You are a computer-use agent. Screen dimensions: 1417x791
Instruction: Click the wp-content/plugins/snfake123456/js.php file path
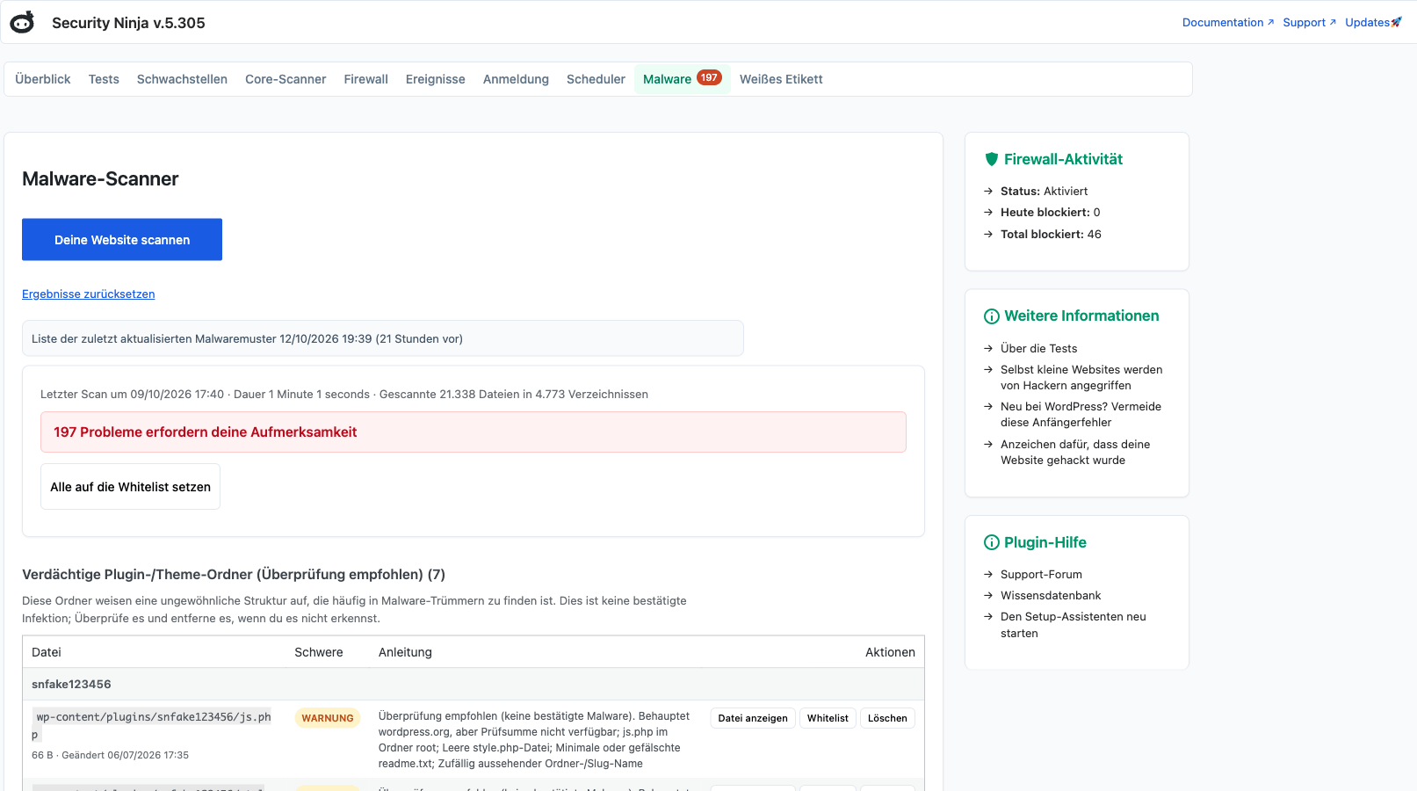click(152, 726)
